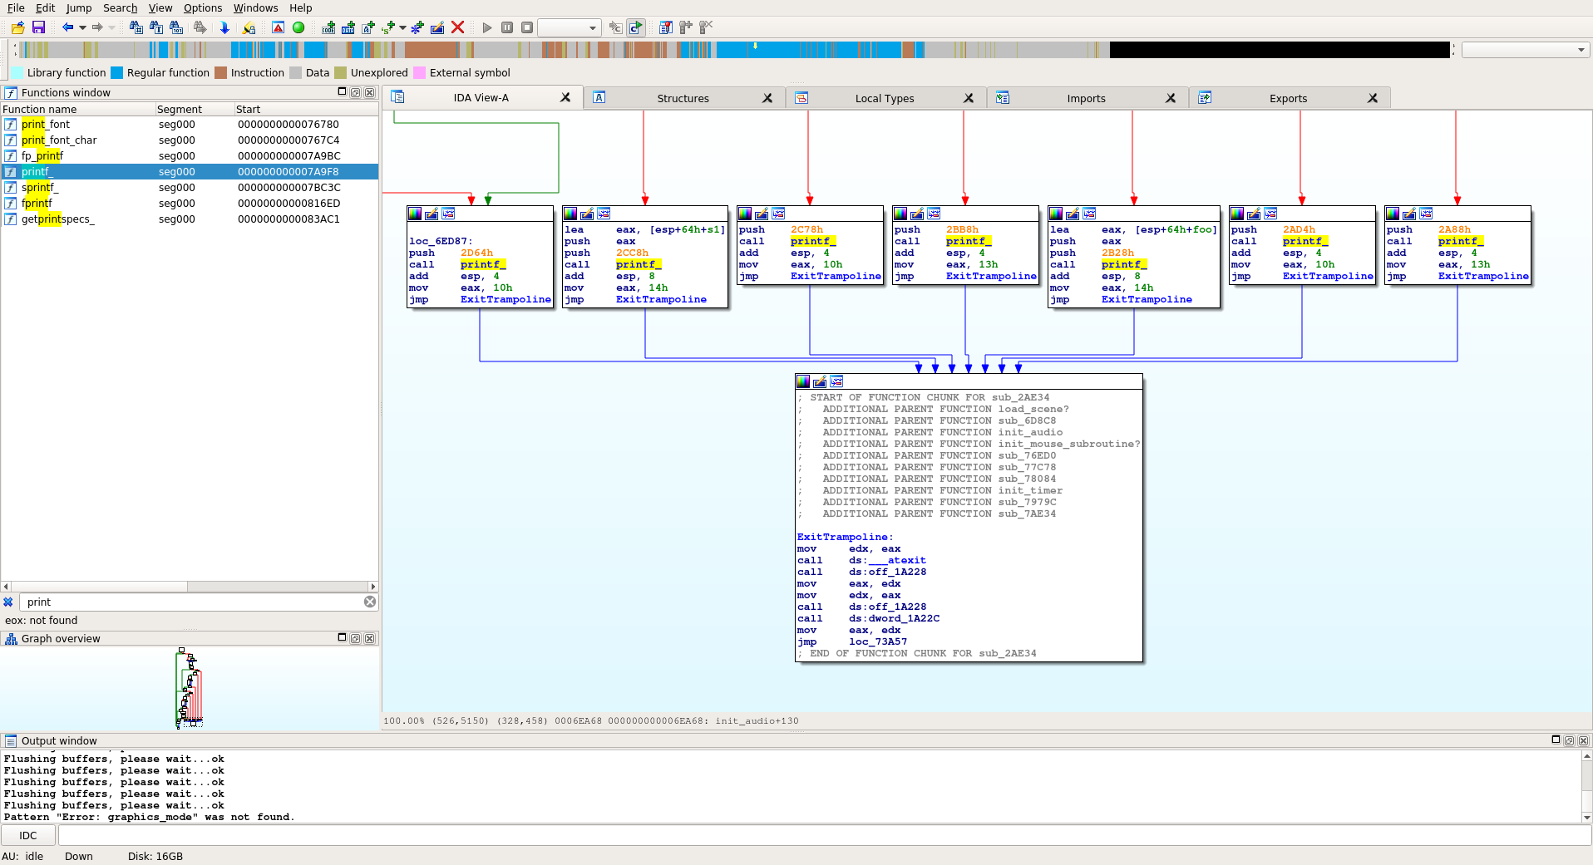Close the IDA View-A tab
The width and height of the screenshot is (1593, 865).
tap(565, 97)
